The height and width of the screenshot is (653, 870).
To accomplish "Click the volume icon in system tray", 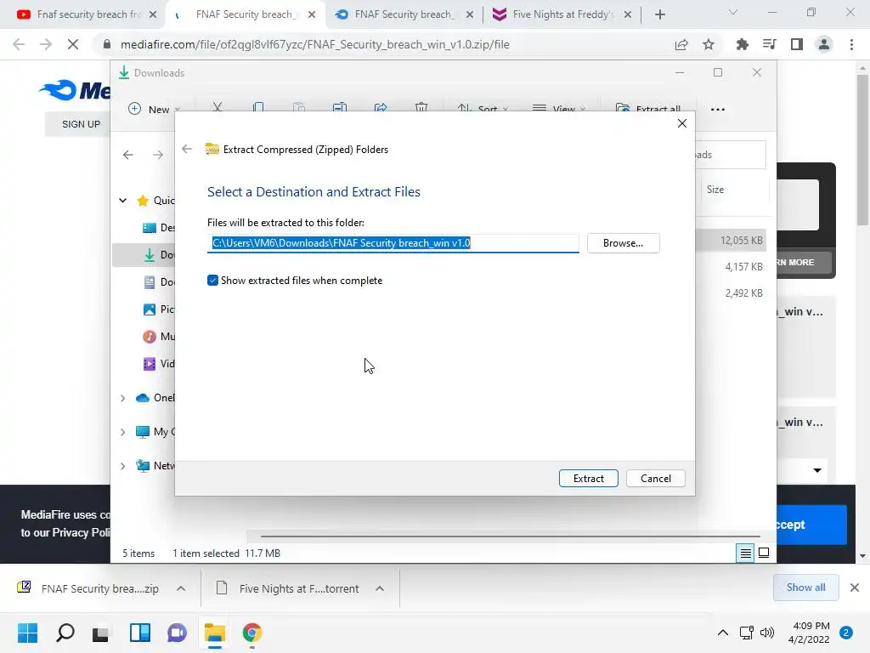I will 767,633.
